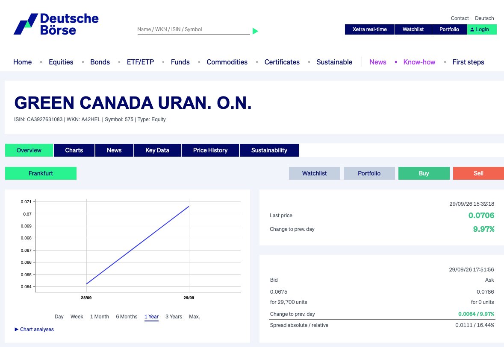This screenshot has height=347, width=504.
Task: Click the Login button
Action: pos(482,29)
